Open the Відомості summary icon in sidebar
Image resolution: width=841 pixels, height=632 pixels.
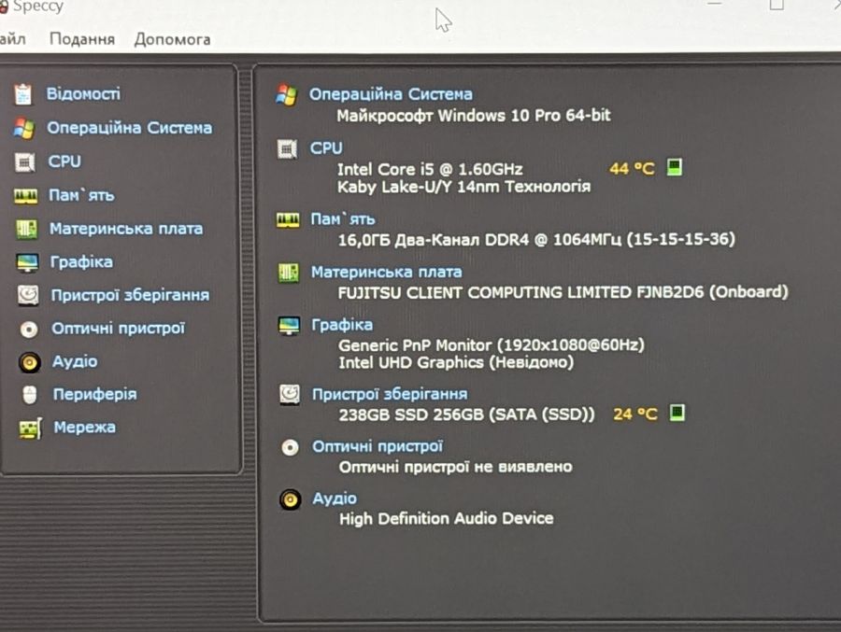22,94
